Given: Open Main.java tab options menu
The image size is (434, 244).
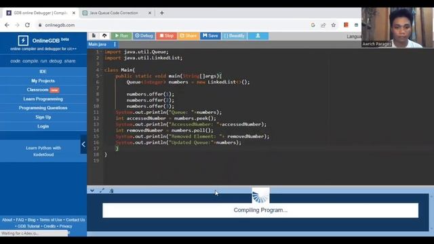Looking at the screenshot, I should pos(115,44).
